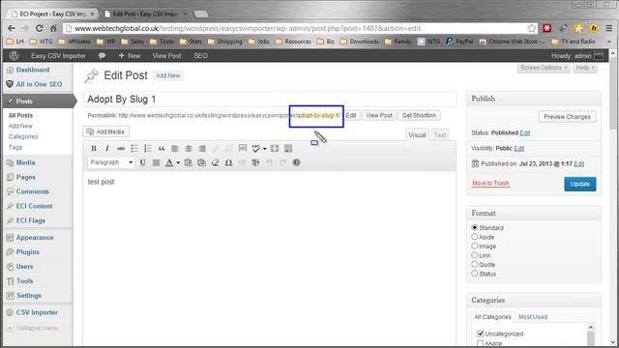Open the Most Used categories tab
Viewport: 619px width, 348px height.
(533, 317)
